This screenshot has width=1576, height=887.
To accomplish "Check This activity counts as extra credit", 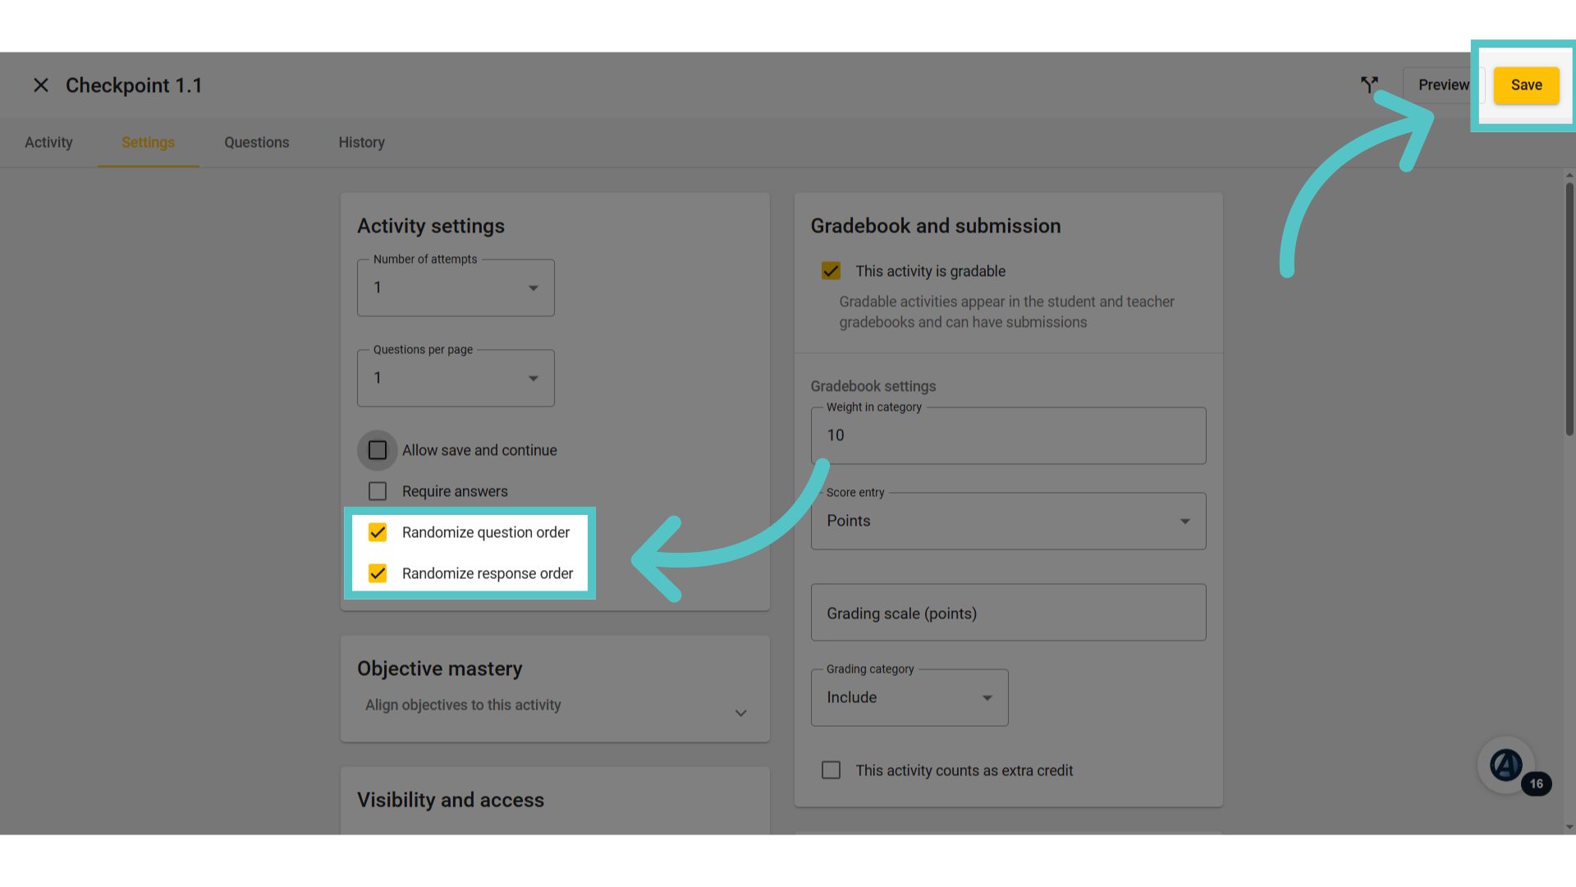I will click(831, 770).
